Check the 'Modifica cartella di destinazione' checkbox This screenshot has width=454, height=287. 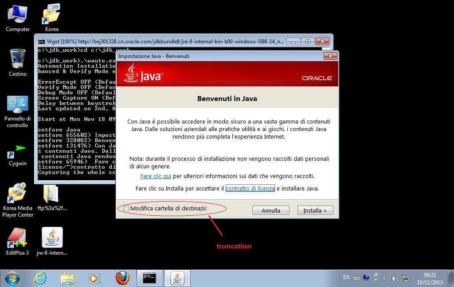pos(127,208)
